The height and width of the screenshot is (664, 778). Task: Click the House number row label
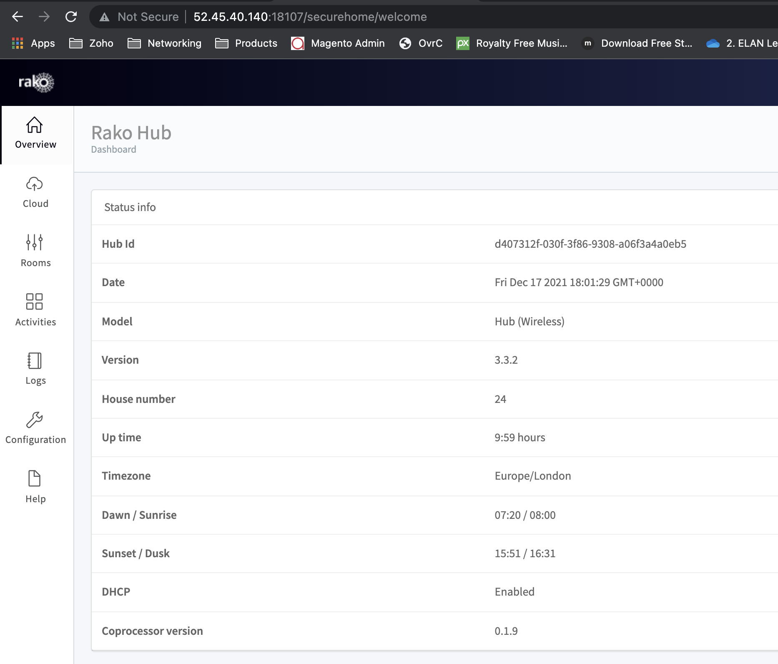139,399
